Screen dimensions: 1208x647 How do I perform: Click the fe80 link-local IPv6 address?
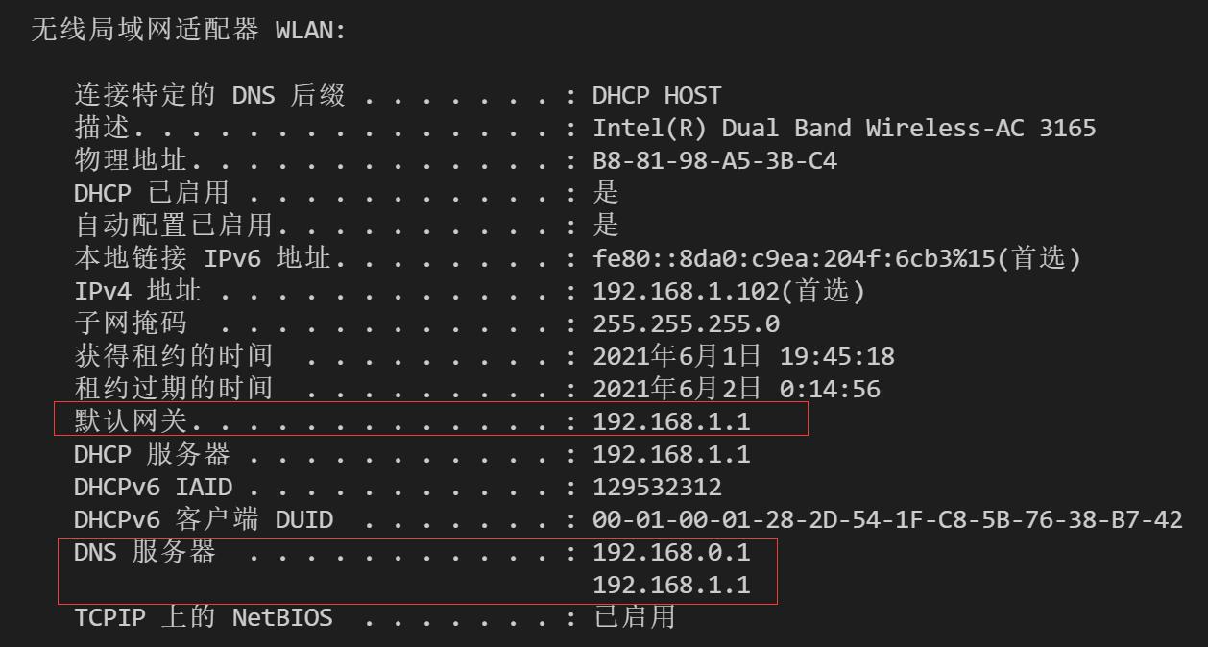click(x=837, y=258)
